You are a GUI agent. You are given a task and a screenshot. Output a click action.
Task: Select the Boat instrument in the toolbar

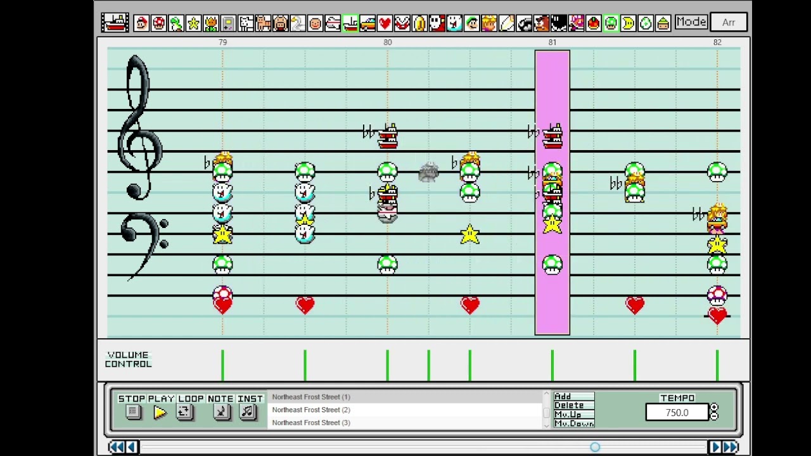pos(350,23)
